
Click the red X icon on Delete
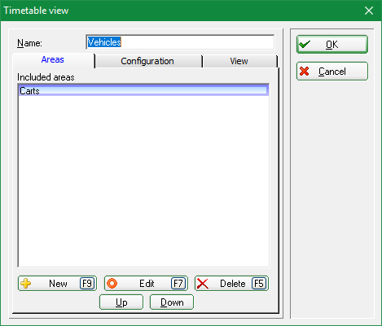203,284
